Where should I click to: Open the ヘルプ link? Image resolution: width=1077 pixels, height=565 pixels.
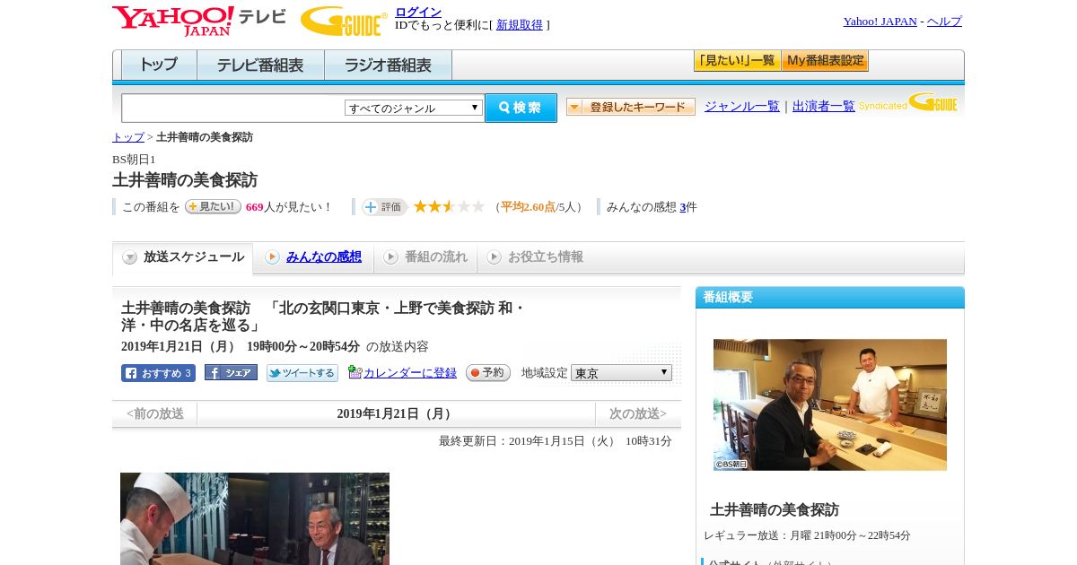pos(944,22)
